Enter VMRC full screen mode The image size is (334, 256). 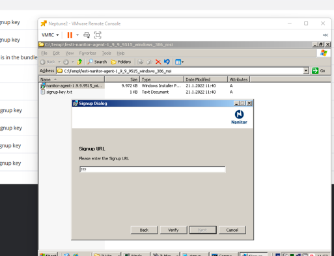pos(98,35)
